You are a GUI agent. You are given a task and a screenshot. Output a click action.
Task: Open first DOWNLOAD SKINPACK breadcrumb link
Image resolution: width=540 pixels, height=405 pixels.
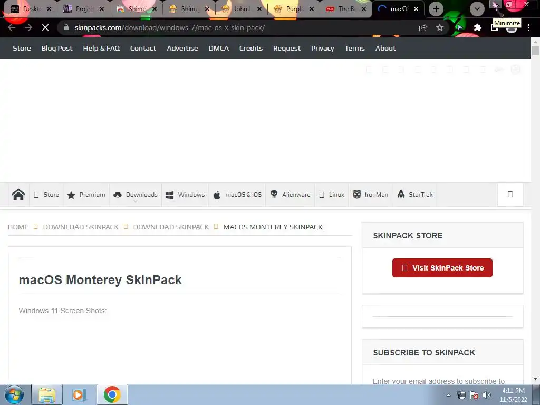point(81,227)
